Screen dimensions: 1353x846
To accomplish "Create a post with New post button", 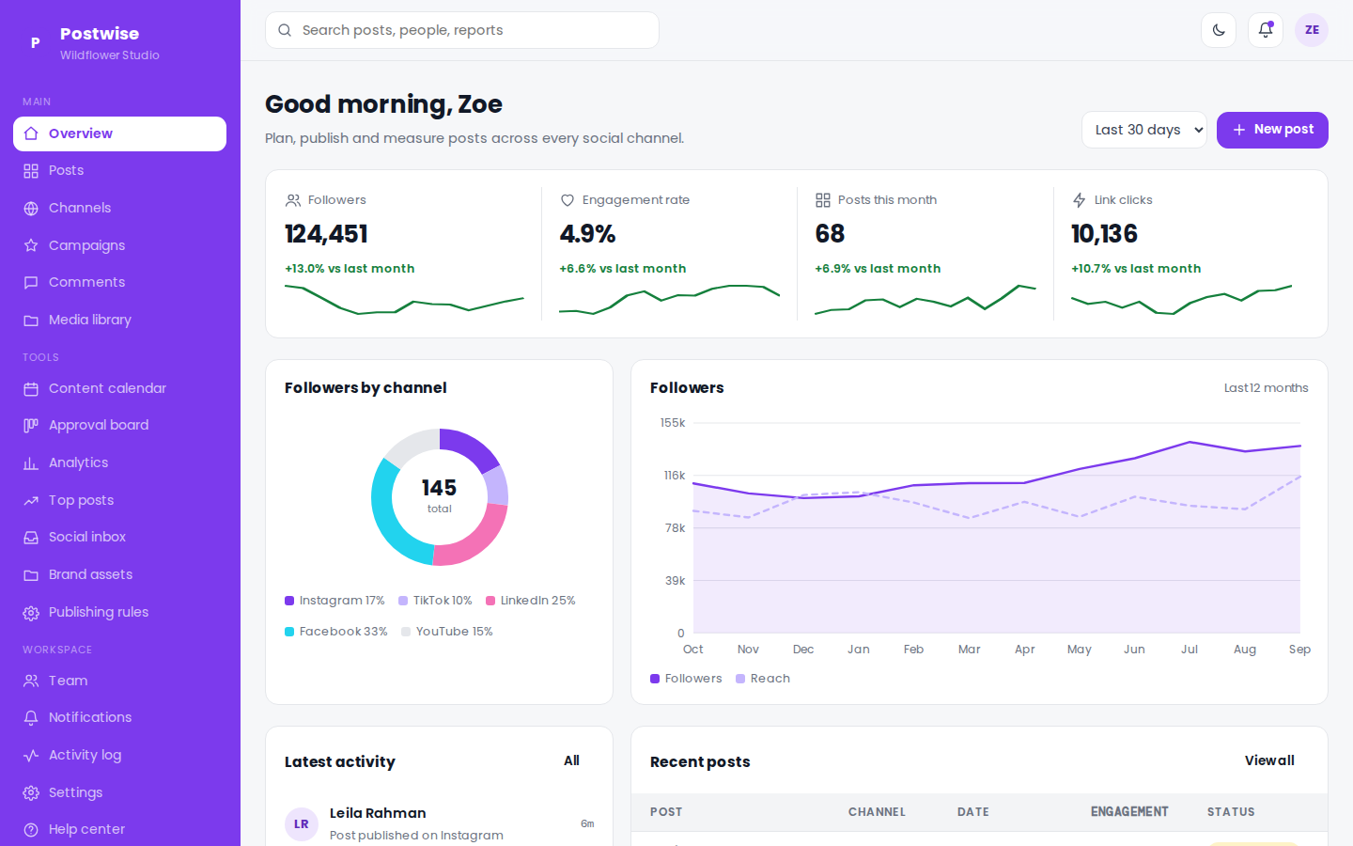I will (x=1272, y=130).
